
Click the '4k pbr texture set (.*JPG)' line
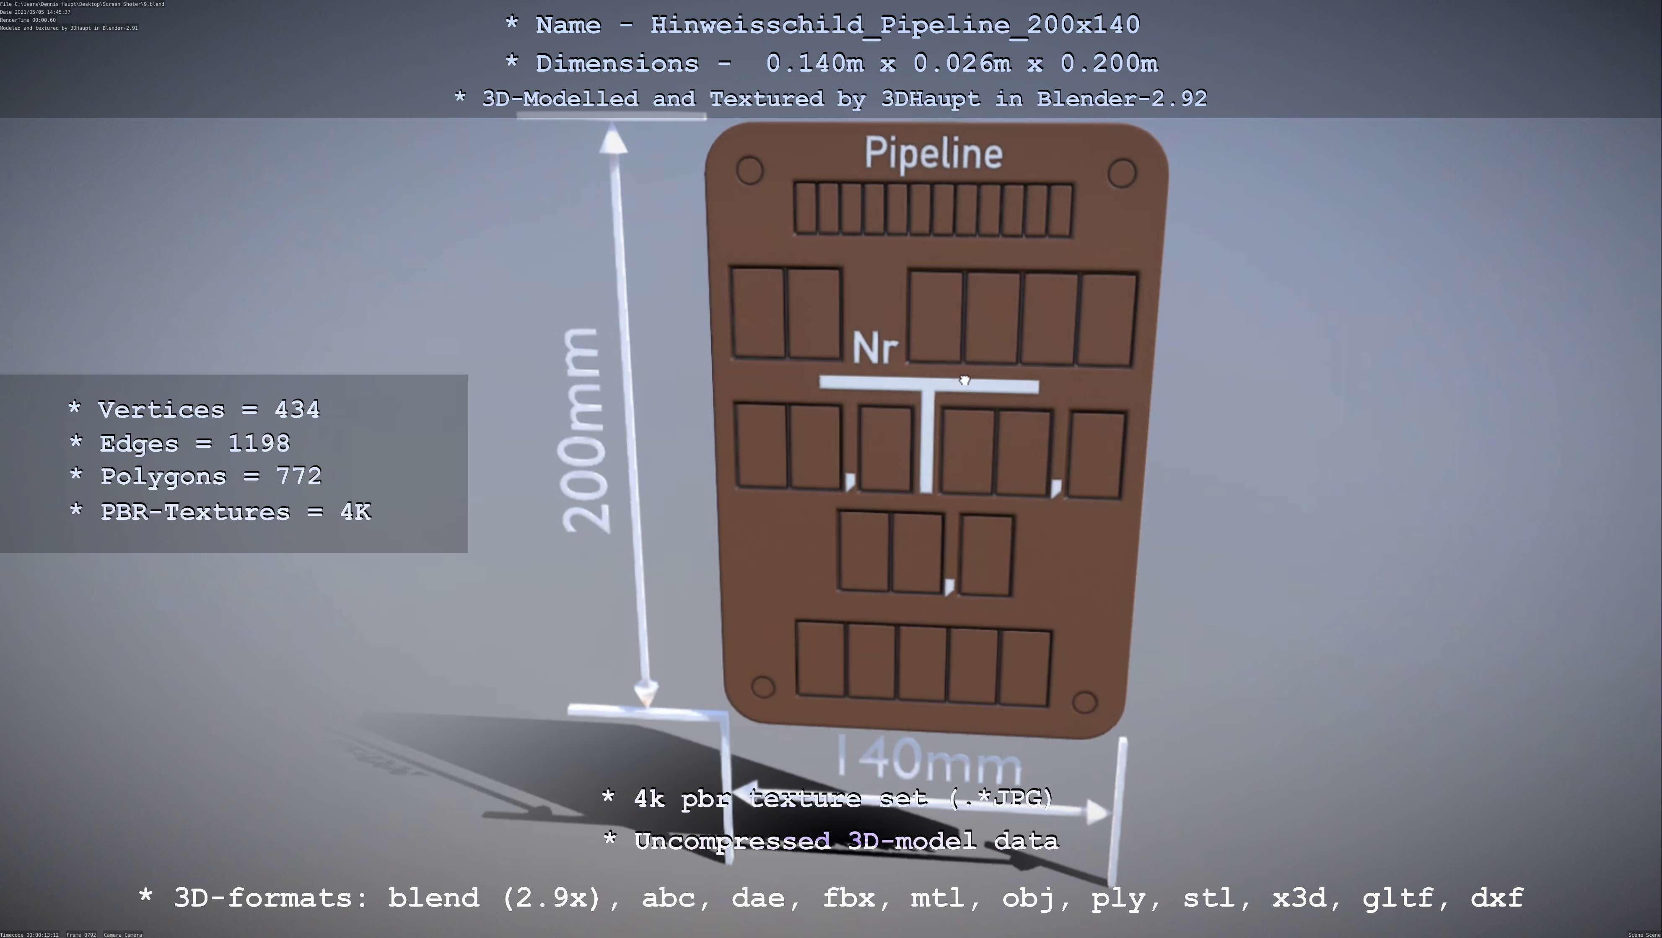click(828, 799)
